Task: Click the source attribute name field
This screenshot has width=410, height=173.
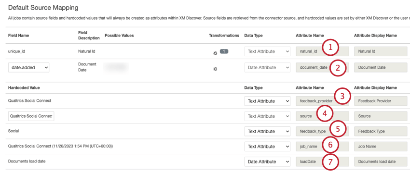Action: (322, 116)
